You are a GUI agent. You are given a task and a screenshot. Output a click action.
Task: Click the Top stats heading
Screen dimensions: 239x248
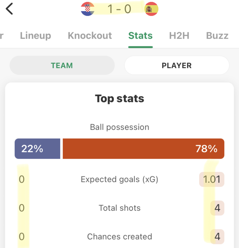119,99
